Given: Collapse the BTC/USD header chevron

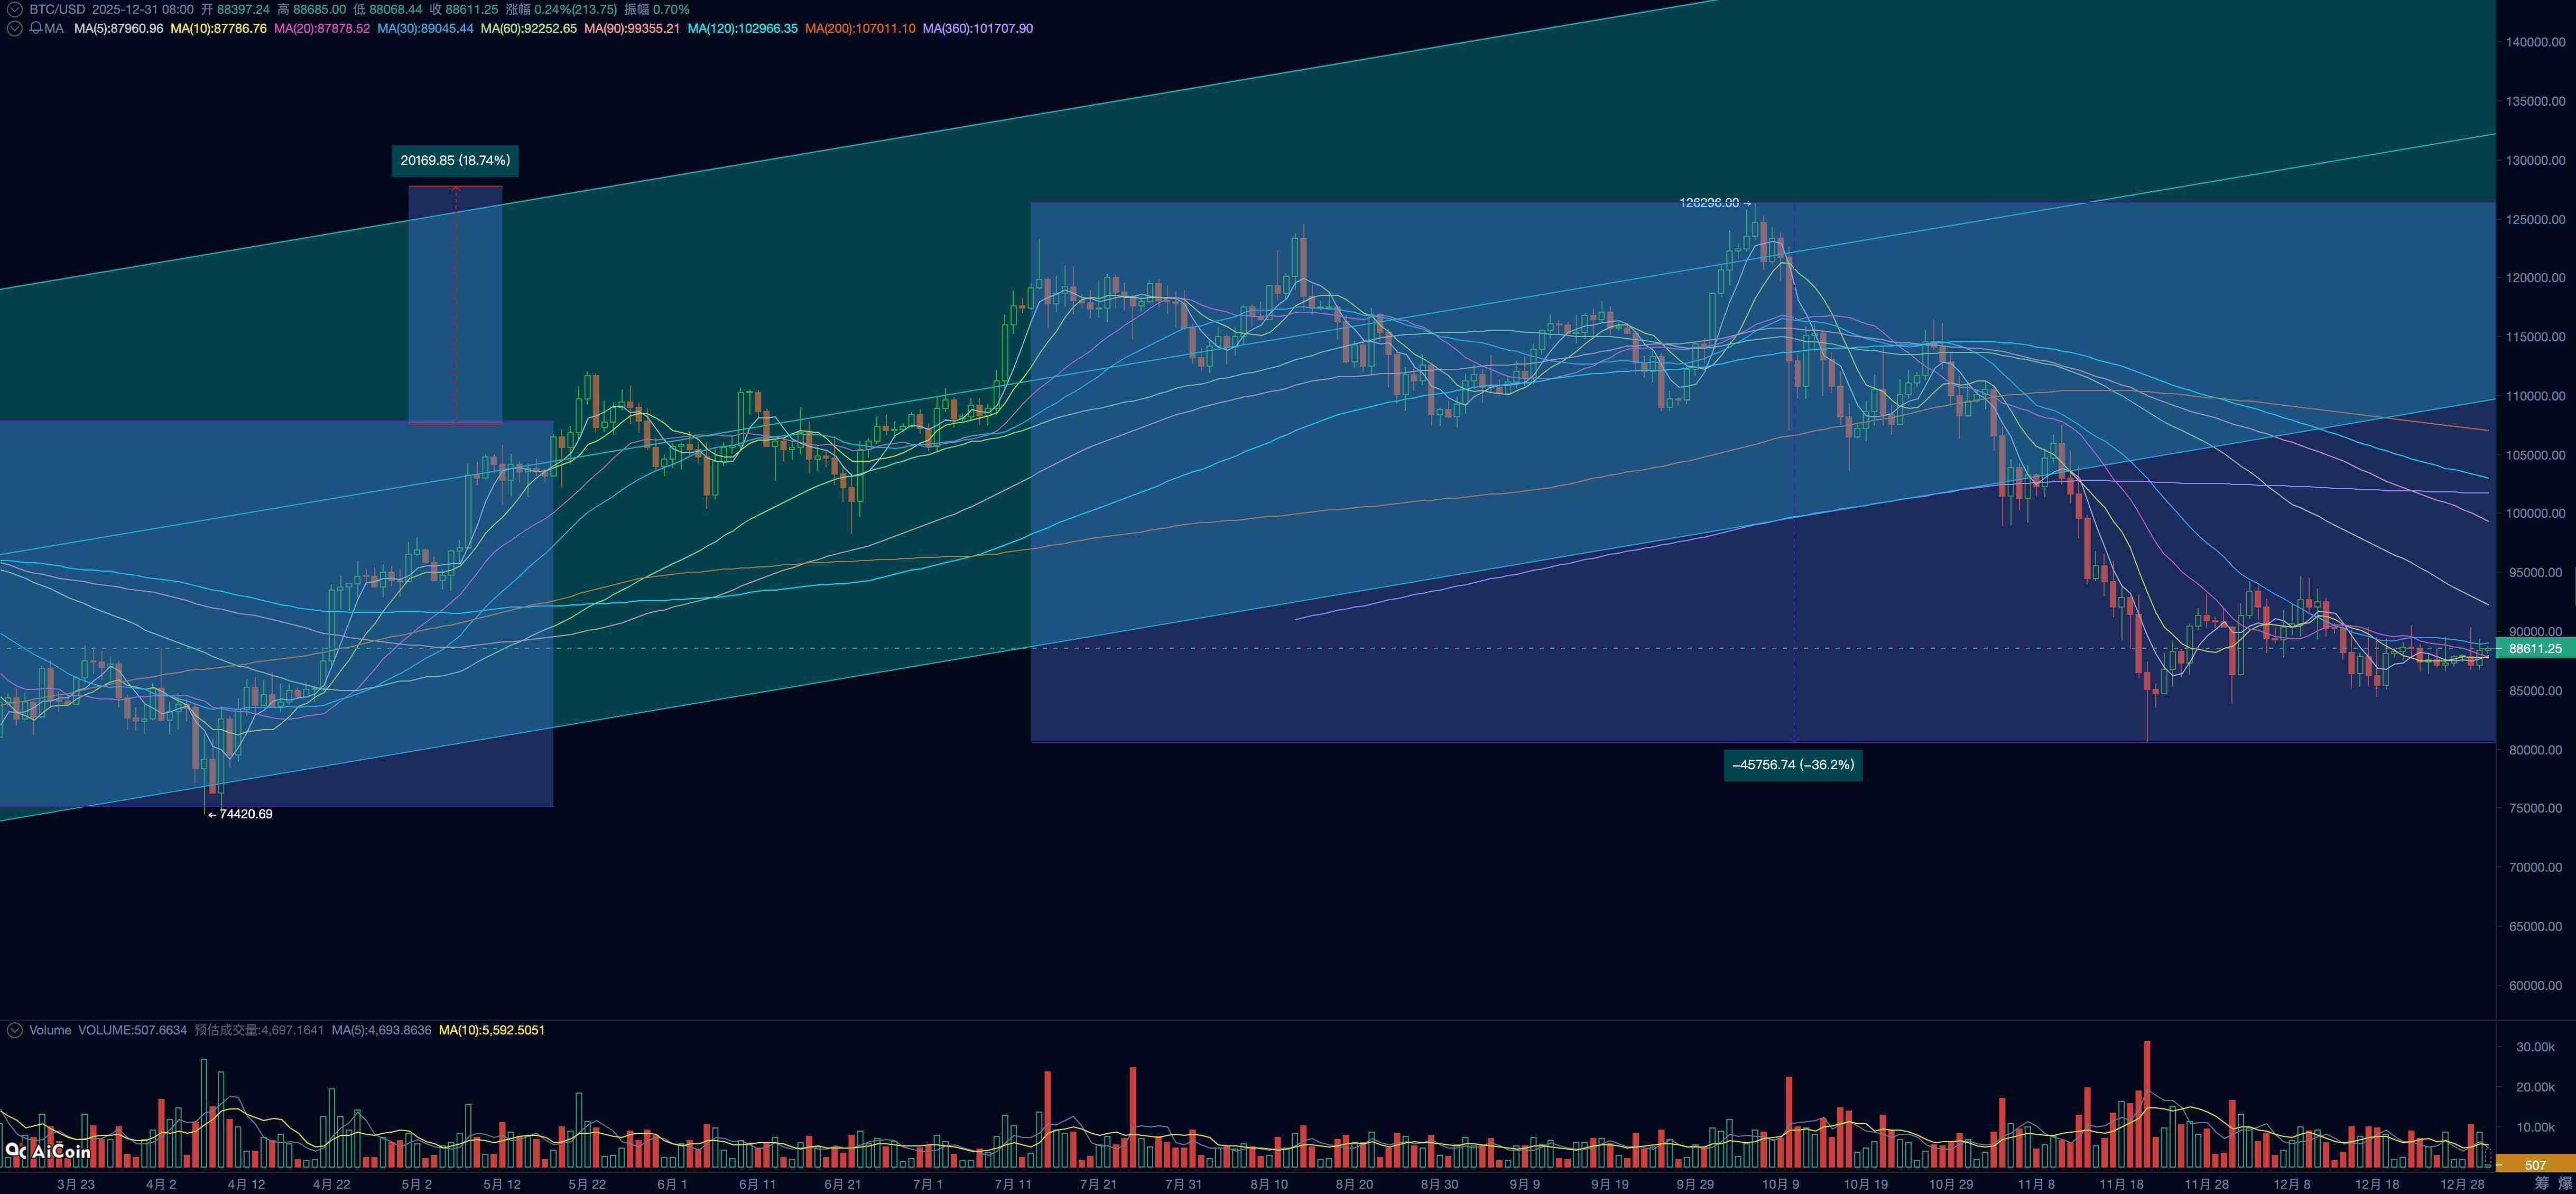Looking at the screenshot, I should click(x=14, y=9).
